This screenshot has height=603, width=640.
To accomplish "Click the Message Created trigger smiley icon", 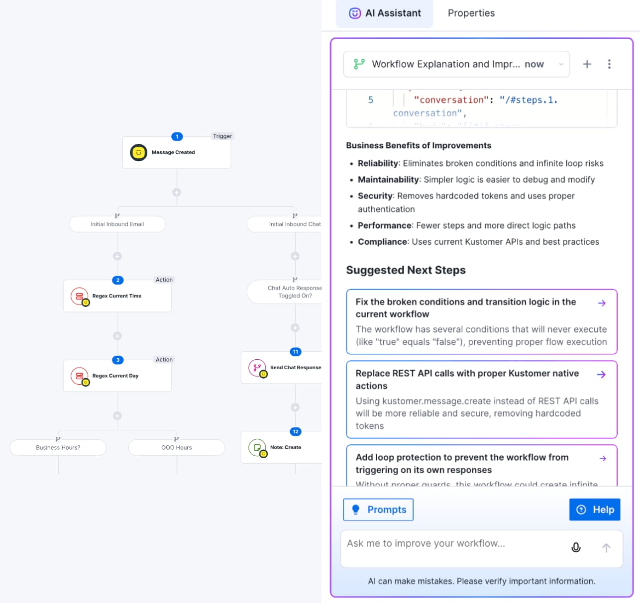I will pyautogui.click(x=138, y=152).
